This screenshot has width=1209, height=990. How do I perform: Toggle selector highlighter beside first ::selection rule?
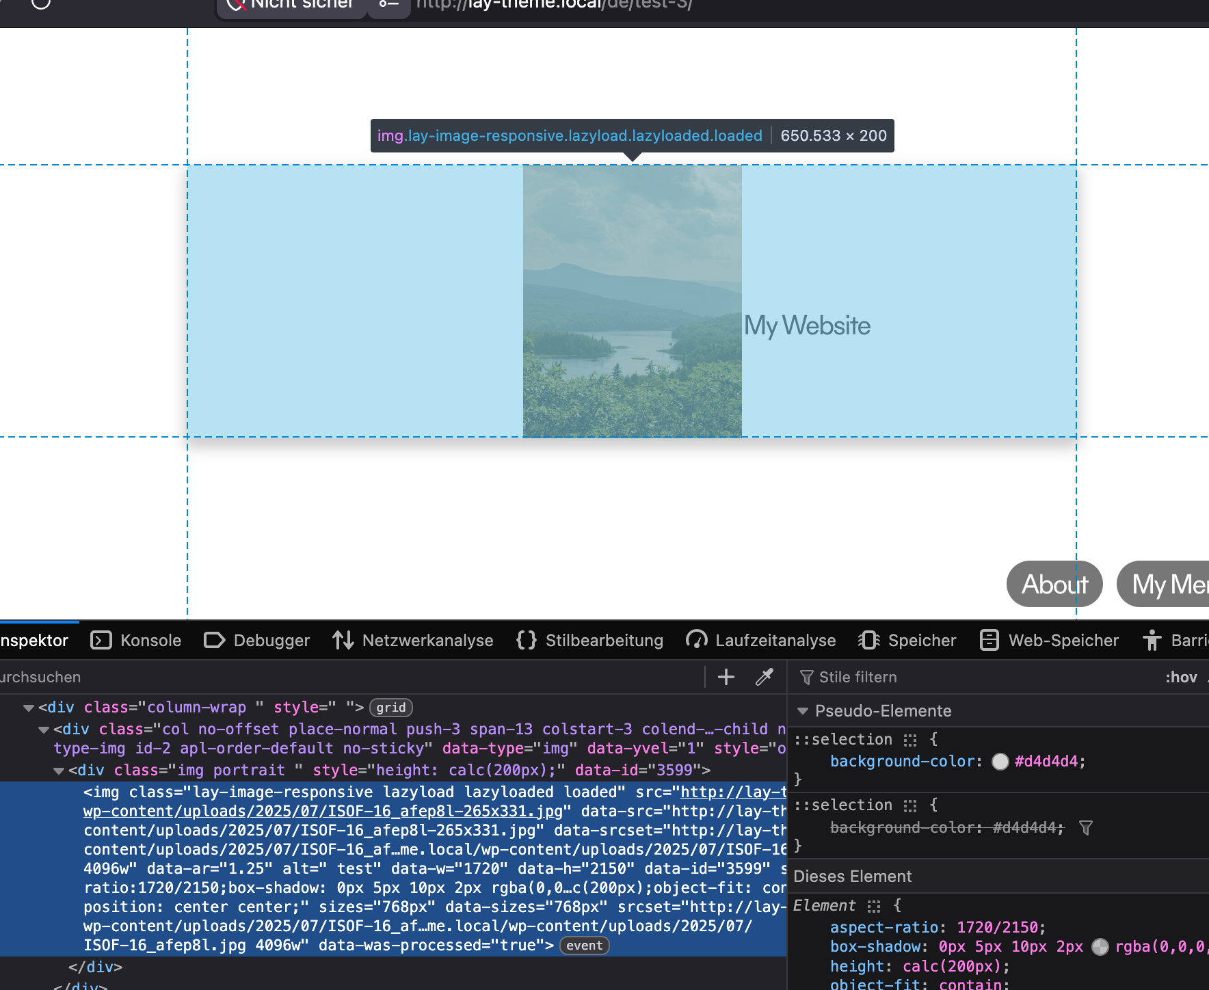910,740
